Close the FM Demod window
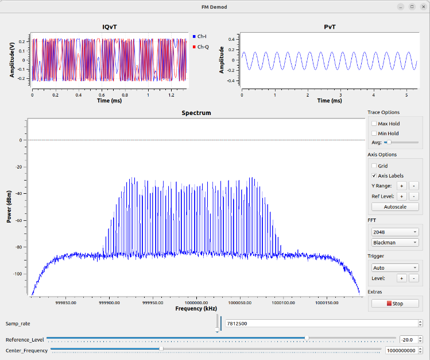The width and height of the screenshot is (430, 360). coord(424,7)
